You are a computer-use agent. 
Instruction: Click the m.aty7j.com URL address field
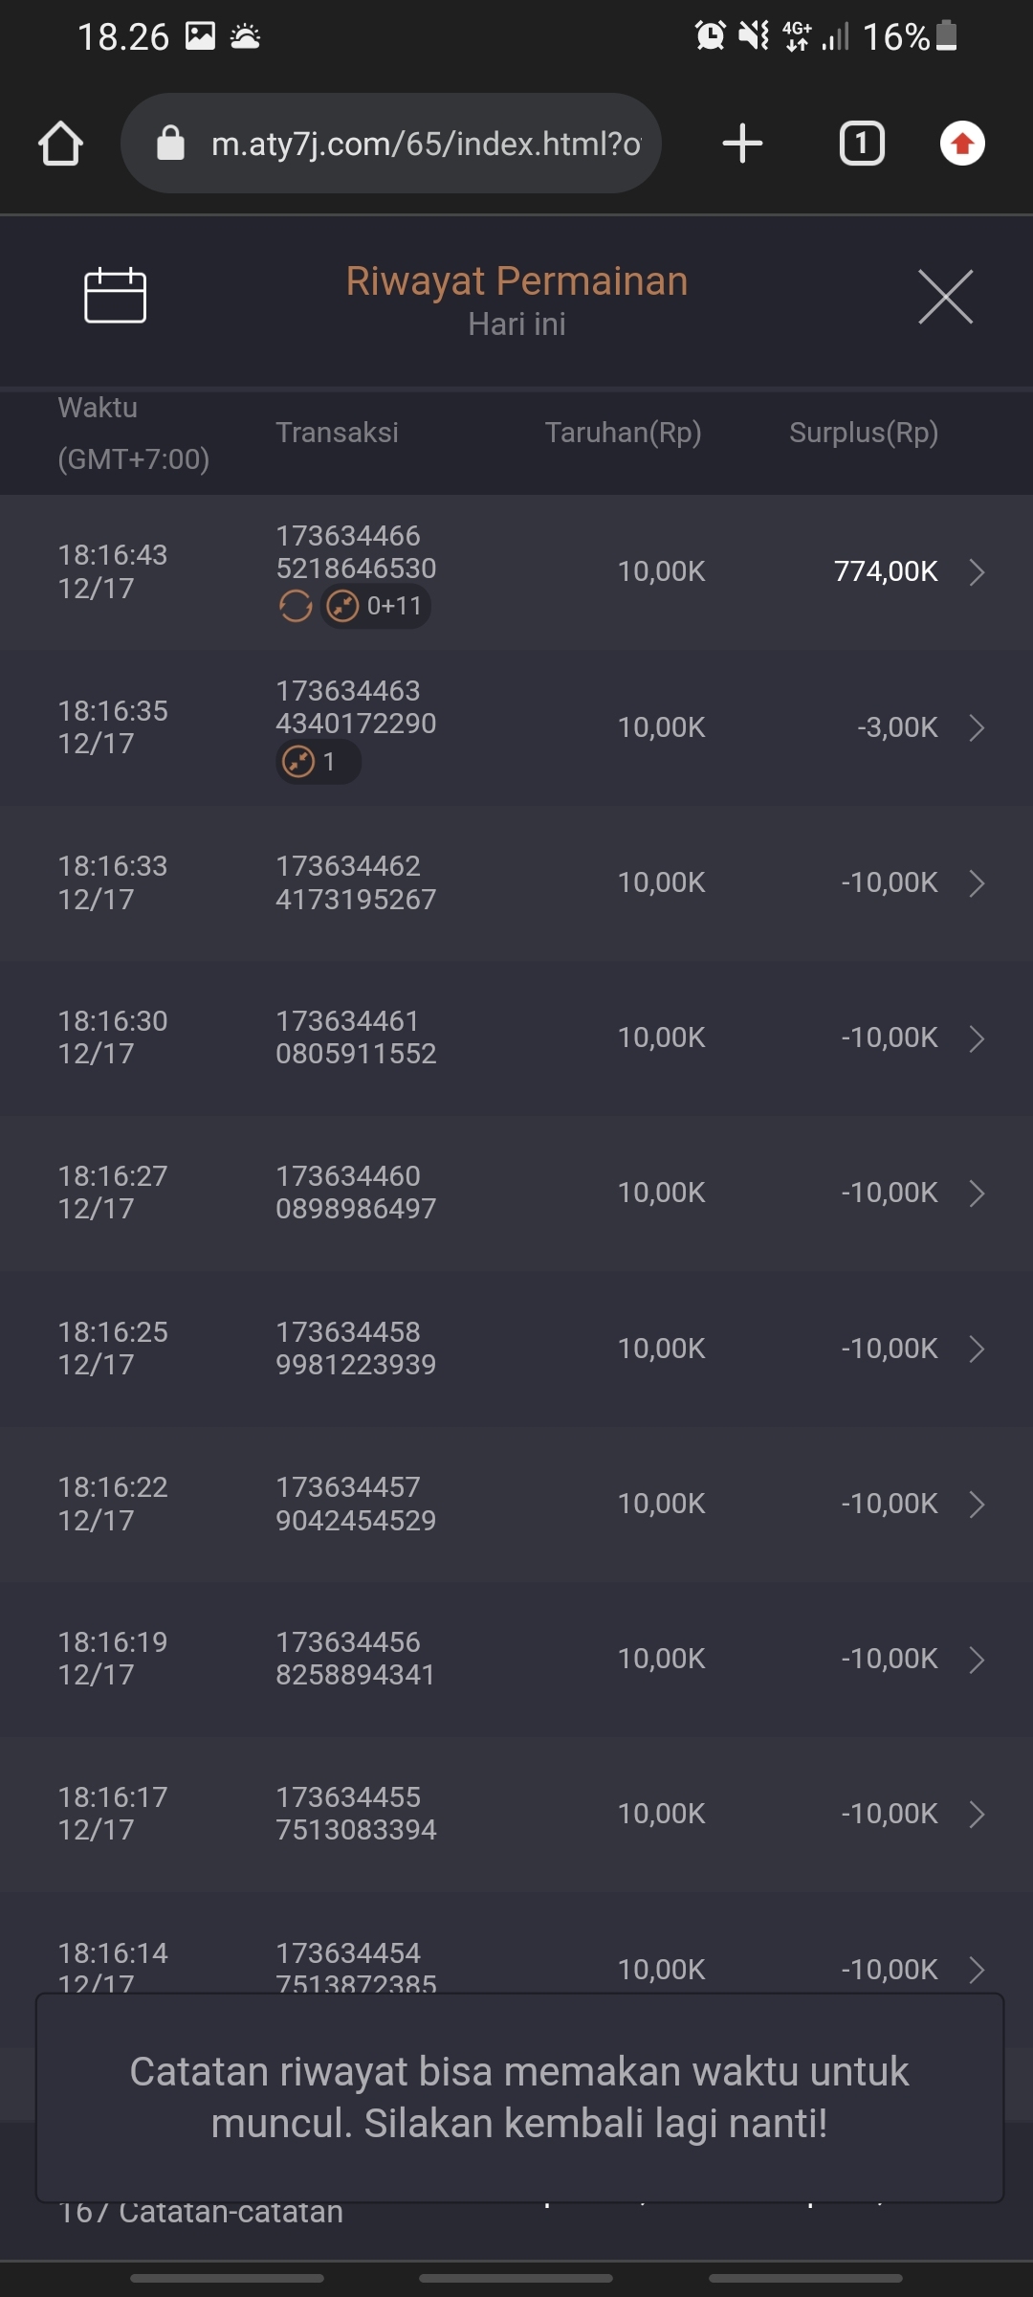coord(426,145)
